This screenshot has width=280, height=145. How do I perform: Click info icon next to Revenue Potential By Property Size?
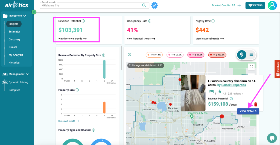pos(104,55)
